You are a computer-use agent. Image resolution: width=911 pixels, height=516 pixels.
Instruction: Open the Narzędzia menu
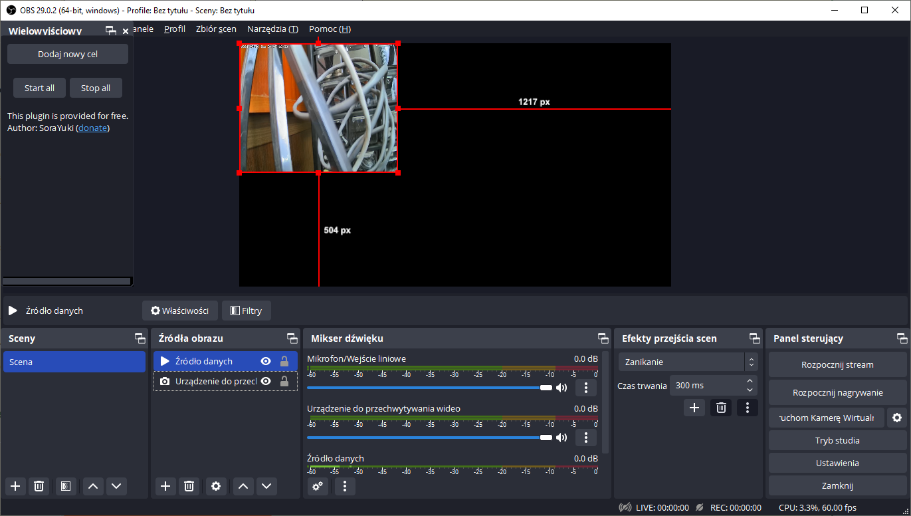coord(272,29)
